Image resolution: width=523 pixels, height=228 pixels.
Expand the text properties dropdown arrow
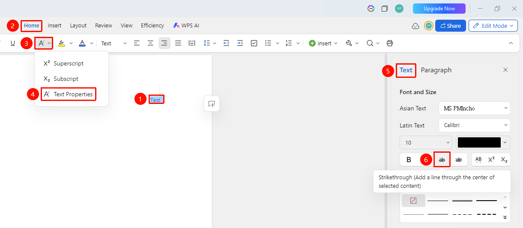pos(49,43)
